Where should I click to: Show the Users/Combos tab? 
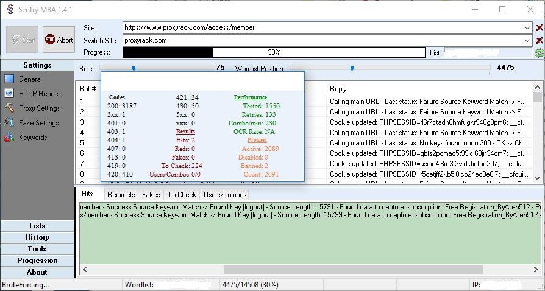click(225, 195)
